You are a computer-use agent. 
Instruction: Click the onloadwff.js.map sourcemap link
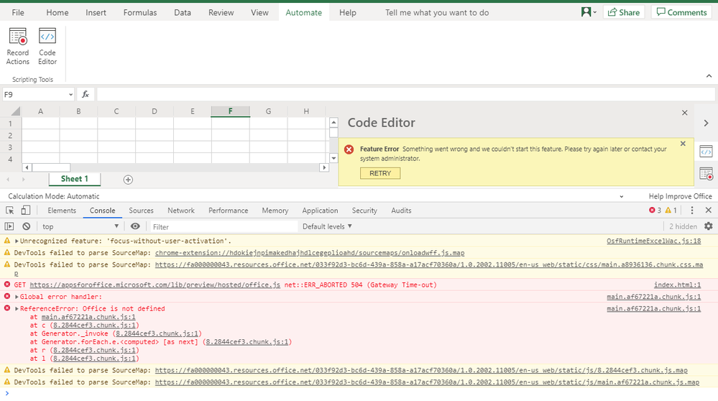[310, 253]
